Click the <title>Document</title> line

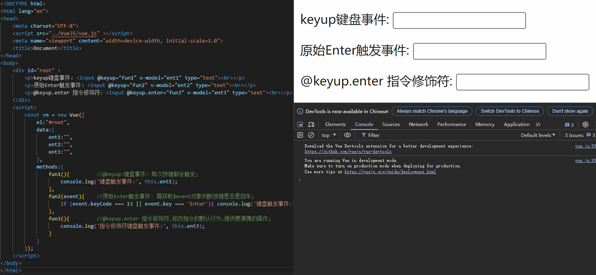click(x=47, y=48)
